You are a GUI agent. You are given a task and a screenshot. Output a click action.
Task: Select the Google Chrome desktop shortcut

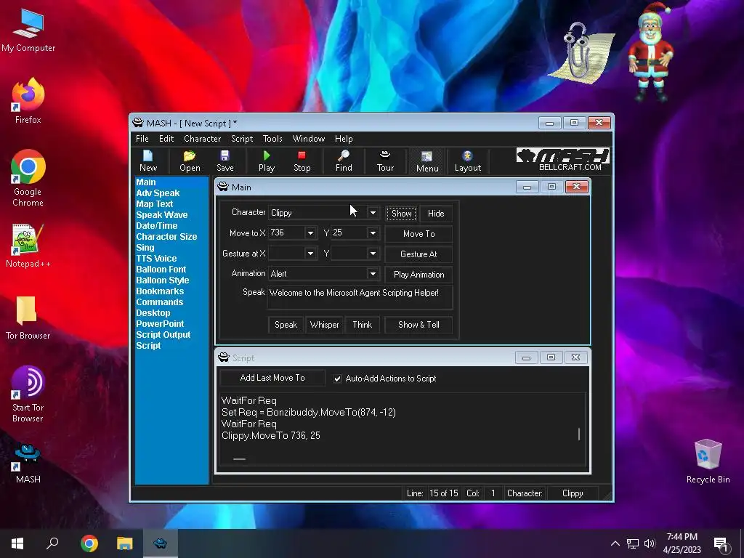pyautogui.click(x=28, y=178)
